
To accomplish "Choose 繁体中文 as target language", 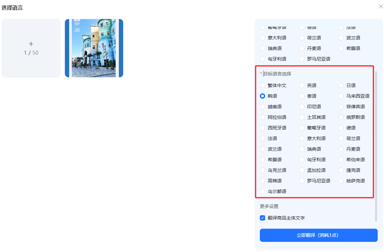I will click(263, 85).
